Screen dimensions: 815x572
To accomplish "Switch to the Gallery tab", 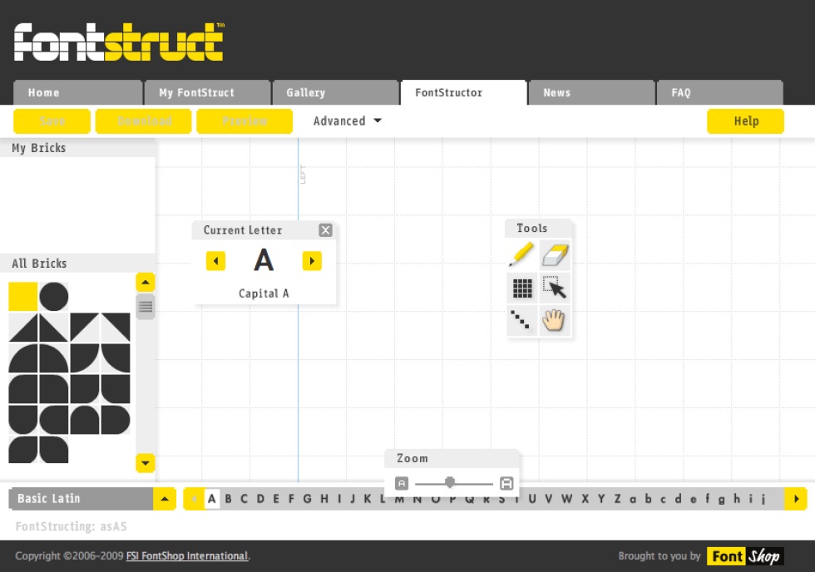I will point(304,92).
